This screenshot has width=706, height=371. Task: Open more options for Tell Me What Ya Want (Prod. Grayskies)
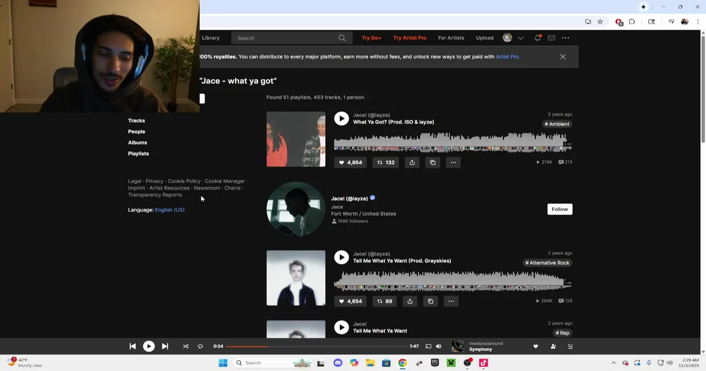pos(451,301)
